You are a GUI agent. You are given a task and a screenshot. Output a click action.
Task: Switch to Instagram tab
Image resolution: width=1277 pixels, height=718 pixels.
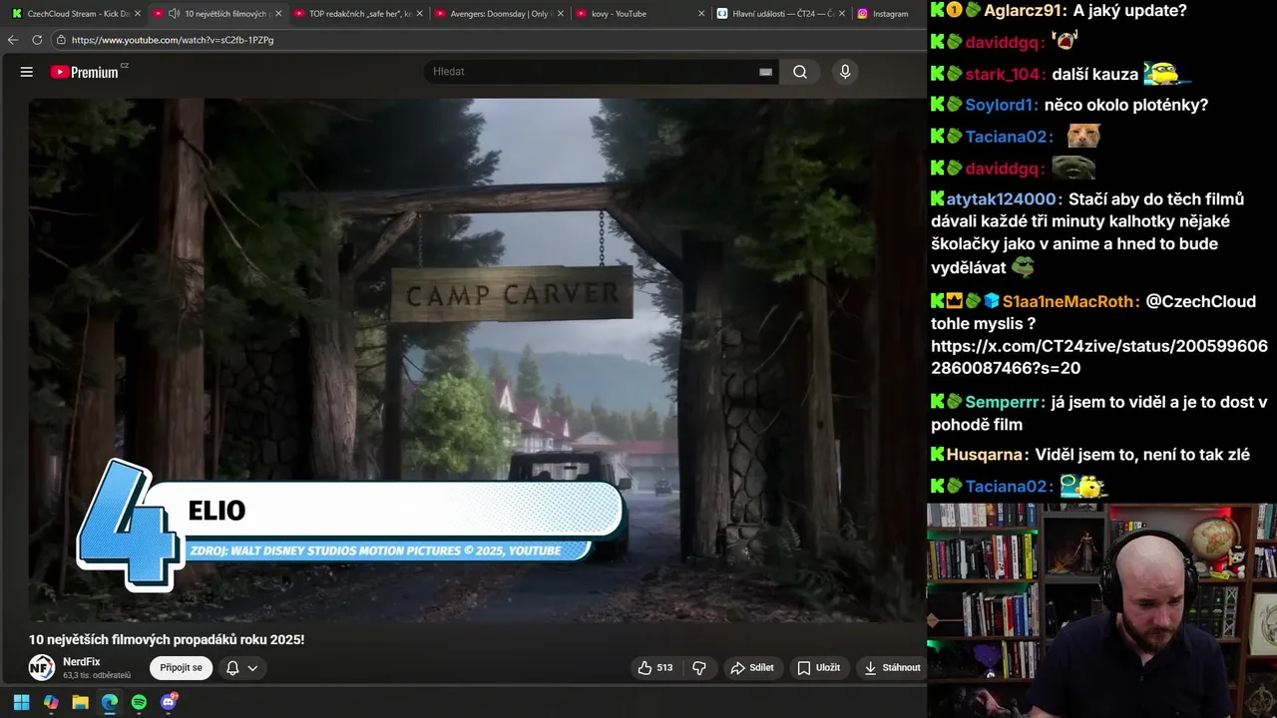tap(888, 14)
